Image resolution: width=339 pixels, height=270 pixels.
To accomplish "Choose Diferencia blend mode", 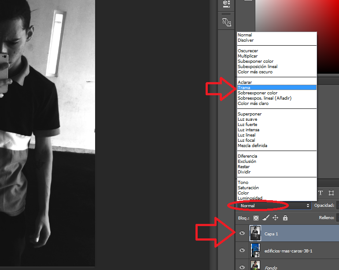I will [277, 156].
